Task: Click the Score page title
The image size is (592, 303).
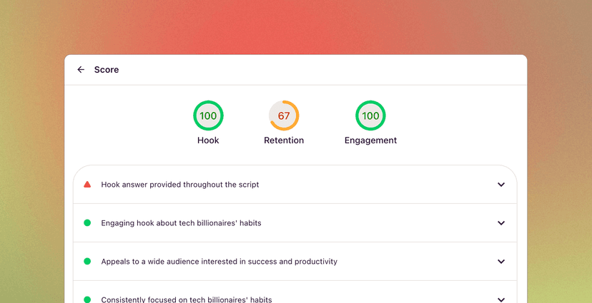Action: 107,70
